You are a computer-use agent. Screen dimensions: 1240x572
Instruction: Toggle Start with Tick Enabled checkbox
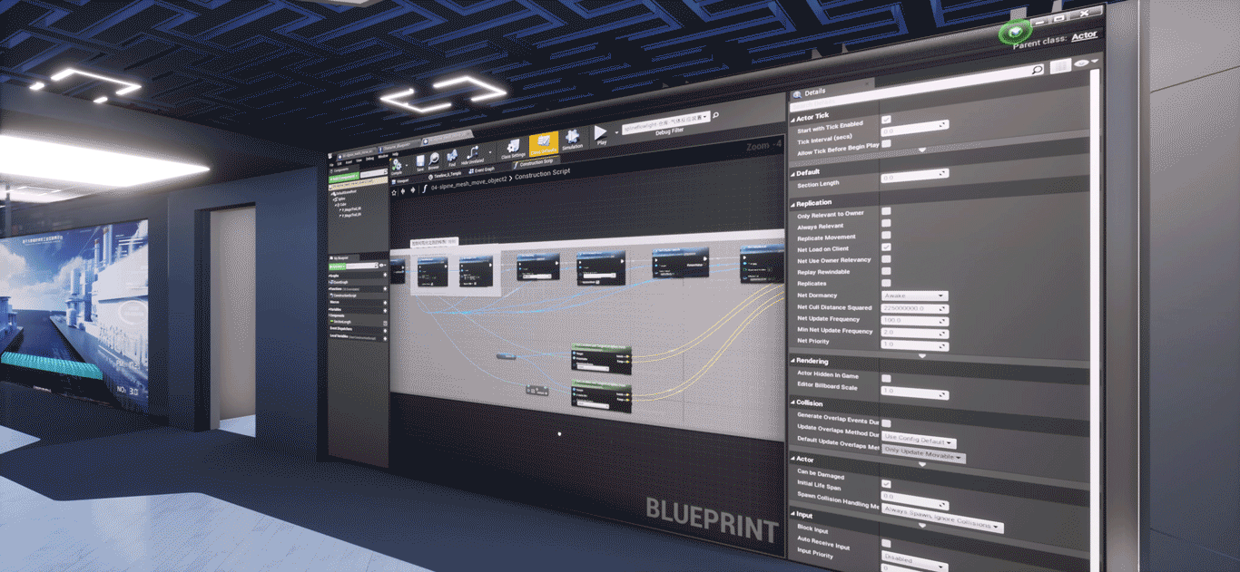[x=887, y=120]
